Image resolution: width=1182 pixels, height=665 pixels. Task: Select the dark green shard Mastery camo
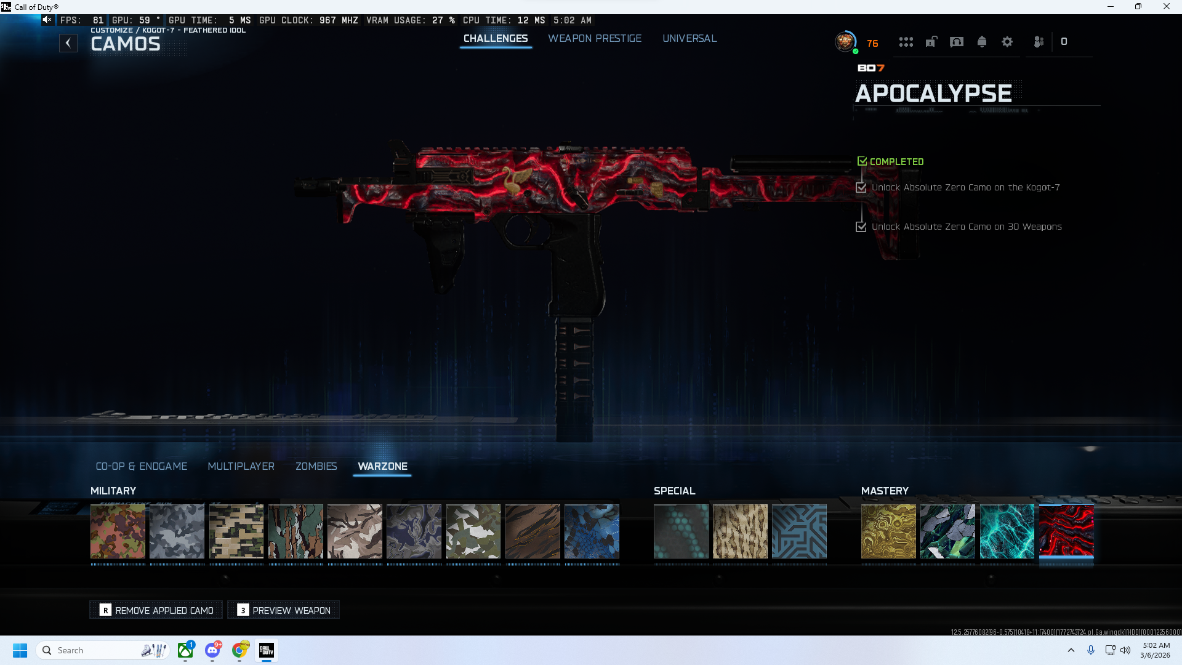[948, 531]
